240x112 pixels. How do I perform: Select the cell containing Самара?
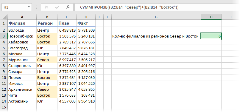pyautogui.click(x=22, y=72)
